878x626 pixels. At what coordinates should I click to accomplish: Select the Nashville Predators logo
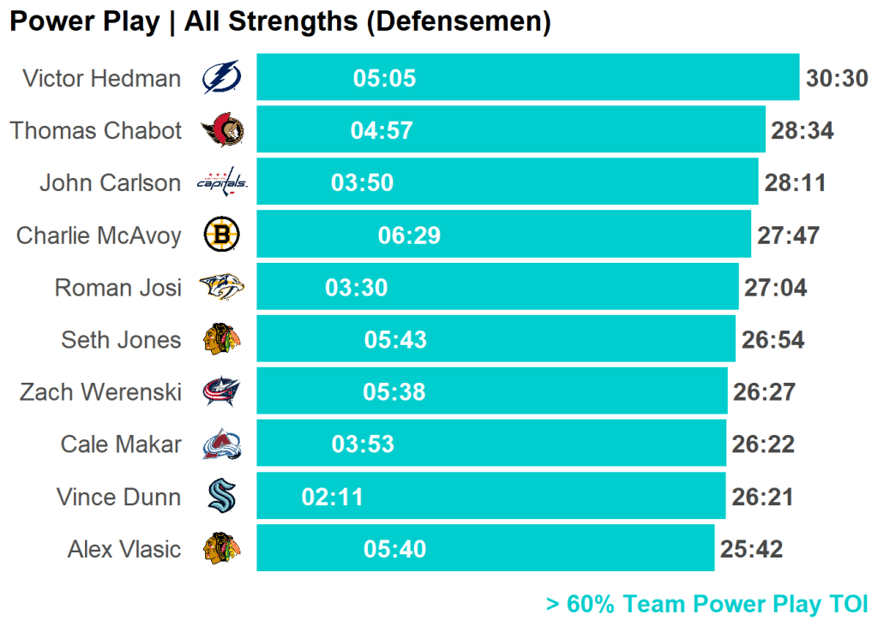221,288
